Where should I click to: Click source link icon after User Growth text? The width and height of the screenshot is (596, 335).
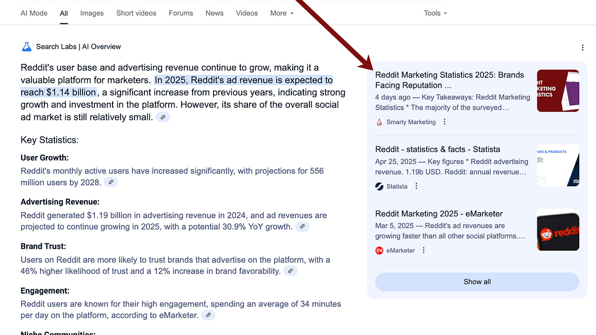[x=111, y=182]
